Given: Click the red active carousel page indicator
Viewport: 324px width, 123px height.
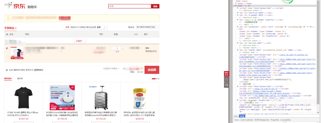Looking at the screenshot, I should click(154, 79).
